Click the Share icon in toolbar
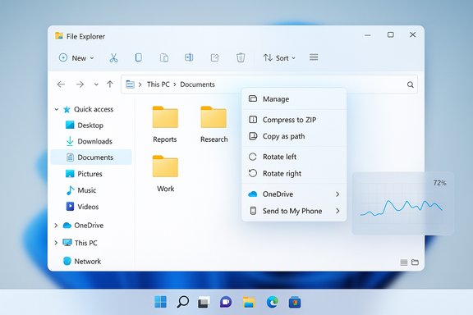Image resolution: width=473 pixels, height=315 pixels. [x=214, y=57]
